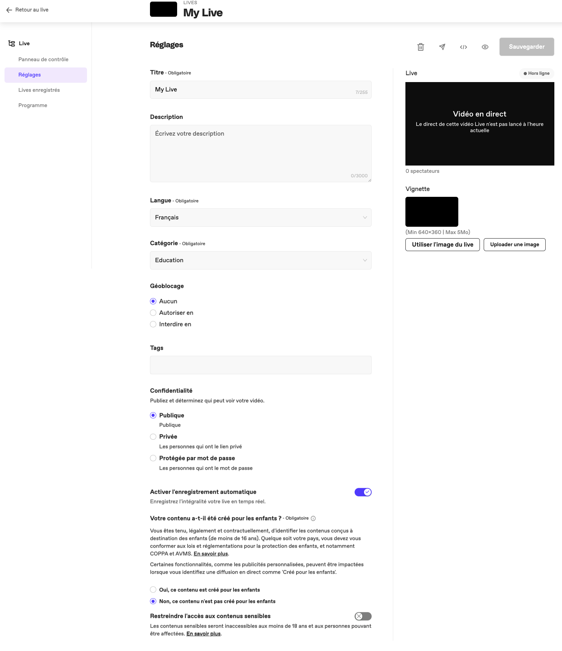Select Privée privacy option

coord(153,436)
